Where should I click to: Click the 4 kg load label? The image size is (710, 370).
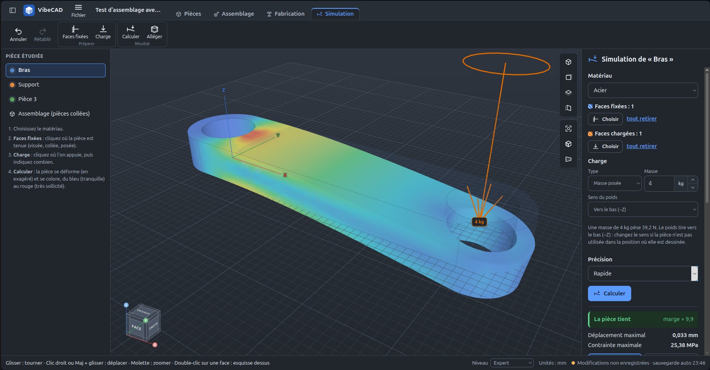[x=479, y=222]
